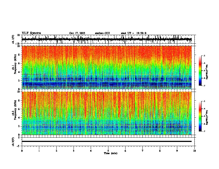Click the 'ch.1(V)' waveform axis label
This screenshot has width=219, height=169.
[x=14, y=39]
